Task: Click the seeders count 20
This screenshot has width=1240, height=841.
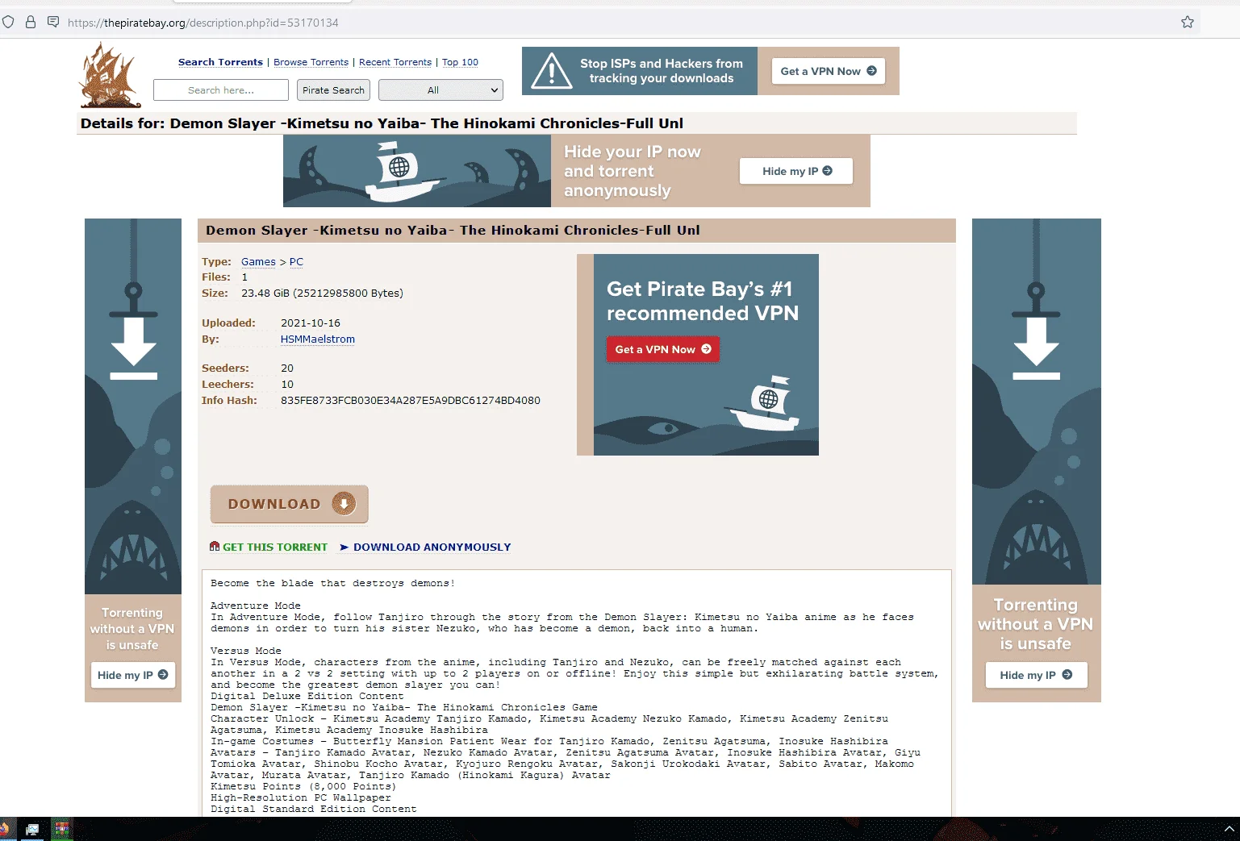Action: point(287,368)
